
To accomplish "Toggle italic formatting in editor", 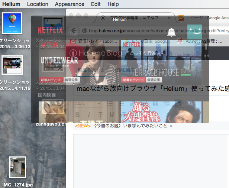I will (89, 115).
